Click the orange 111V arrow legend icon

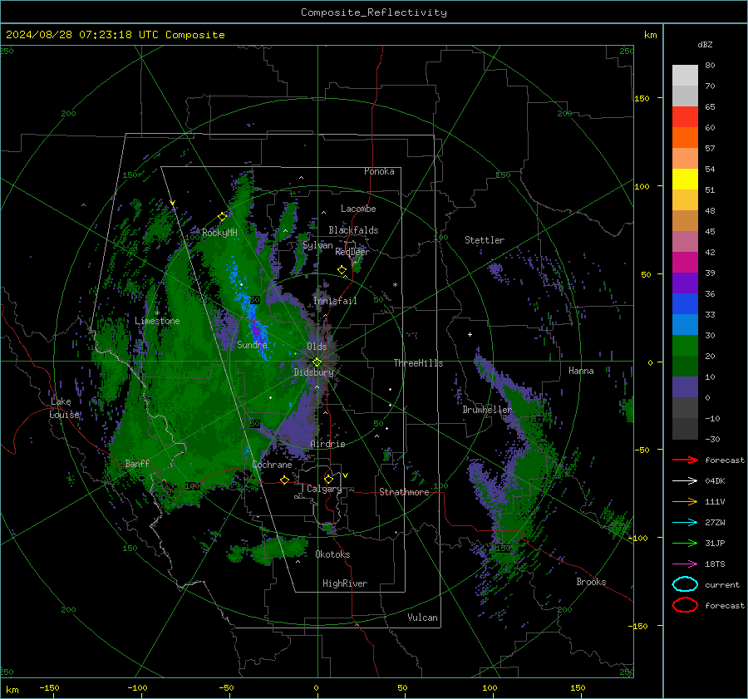[x=685, y=501]
